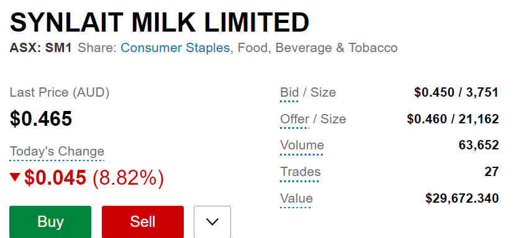Click the offer value $0.460 / 21,162
The height and width of the screenshot is (238, 516).
pyautogui.click(x=453, y=120)
